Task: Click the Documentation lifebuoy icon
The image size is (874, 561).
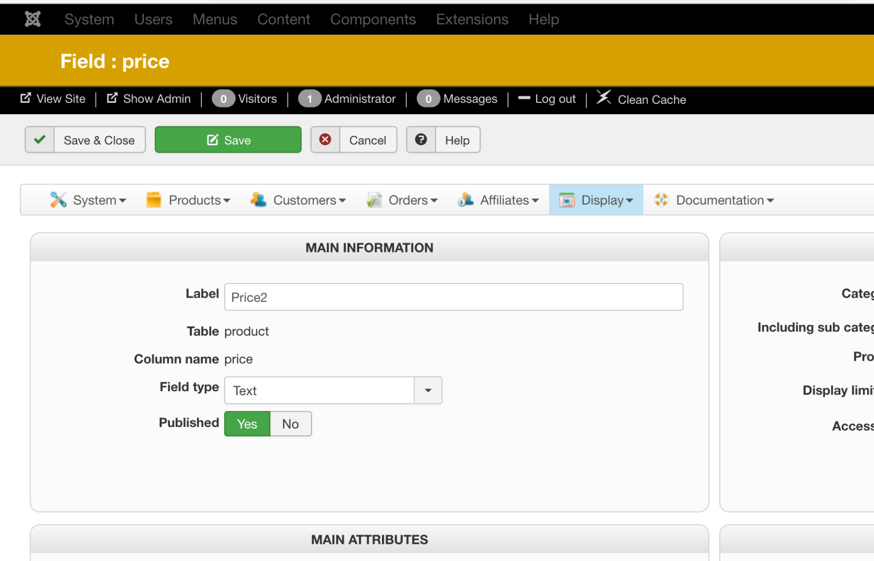Action: click(661, 199)
